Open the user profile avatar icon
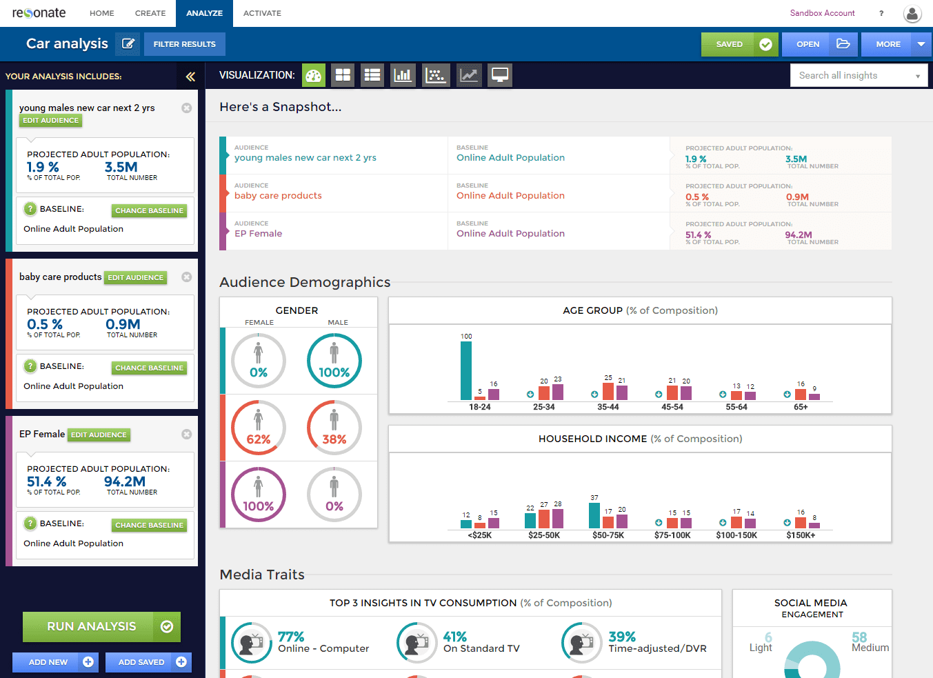933x678 pixels. click(x=912, y=13)
